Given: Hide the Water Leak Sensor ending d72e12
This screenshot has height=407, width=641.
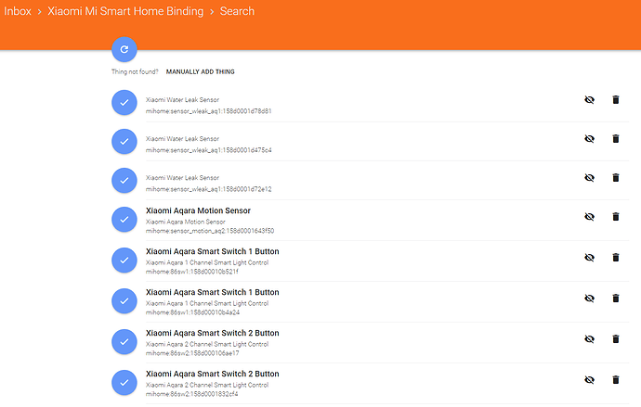Looking at the screenshot, I should [589, 178].
